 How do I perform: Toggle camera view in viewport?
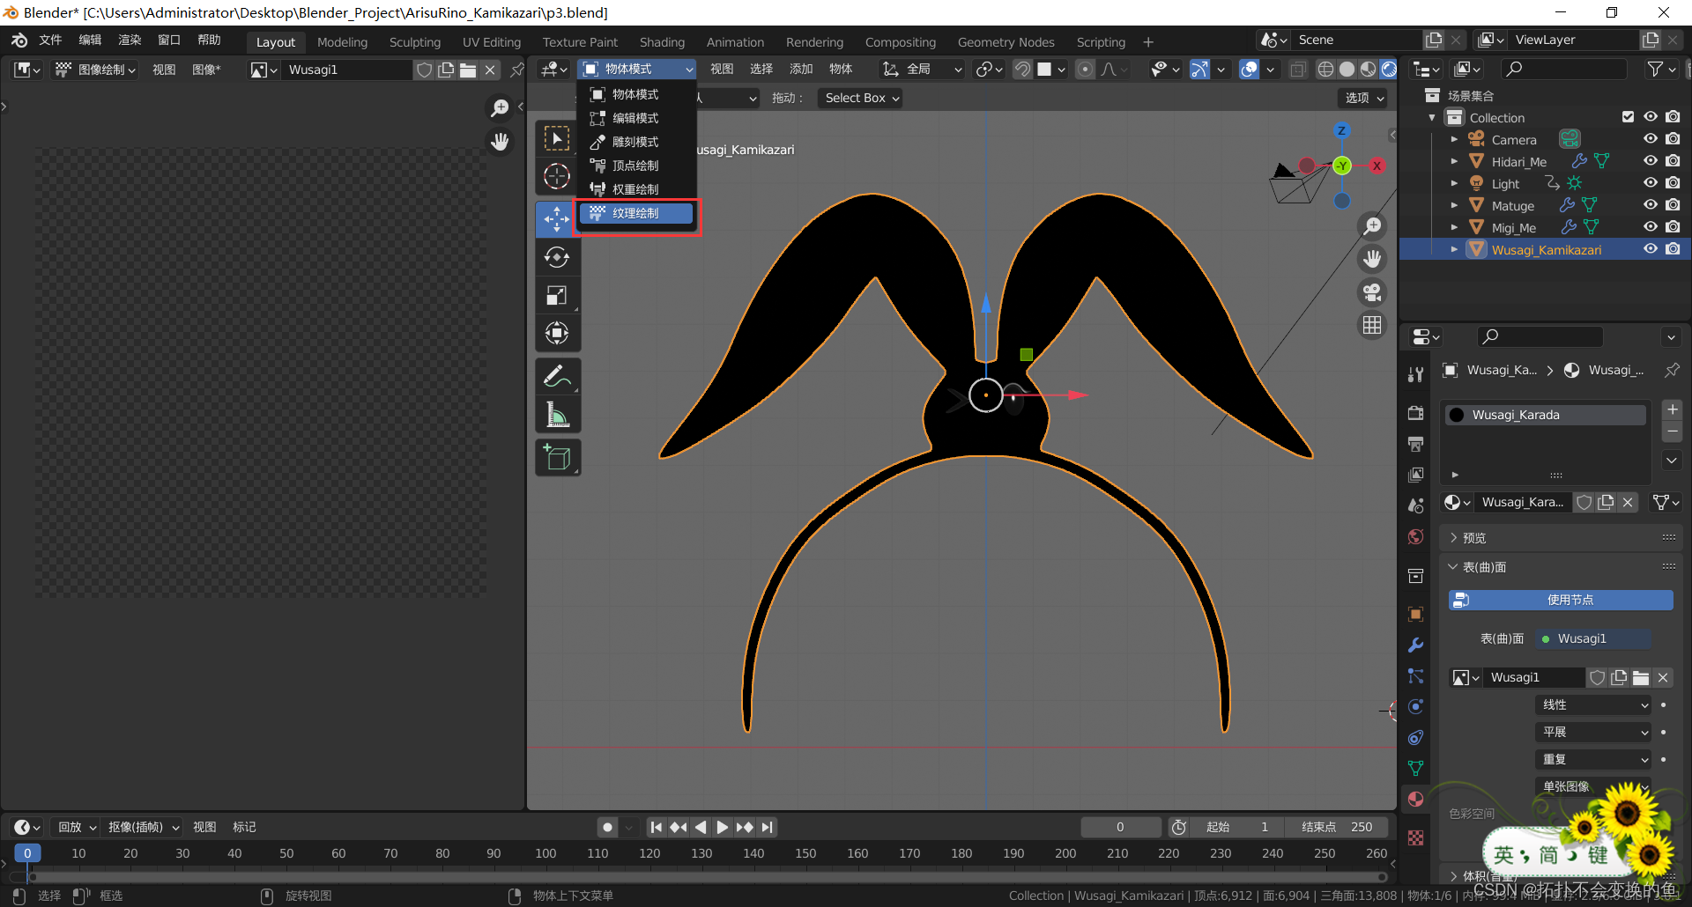click(1372, 292)
